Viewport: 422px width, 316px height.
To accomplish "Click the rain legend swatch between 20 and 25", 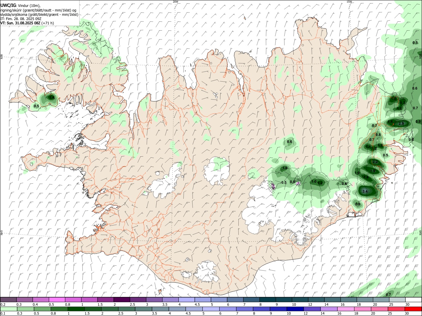I will click(379, 309).
